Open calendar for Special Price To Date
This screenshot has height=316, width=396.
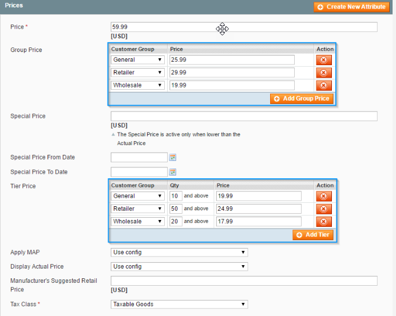173,172
